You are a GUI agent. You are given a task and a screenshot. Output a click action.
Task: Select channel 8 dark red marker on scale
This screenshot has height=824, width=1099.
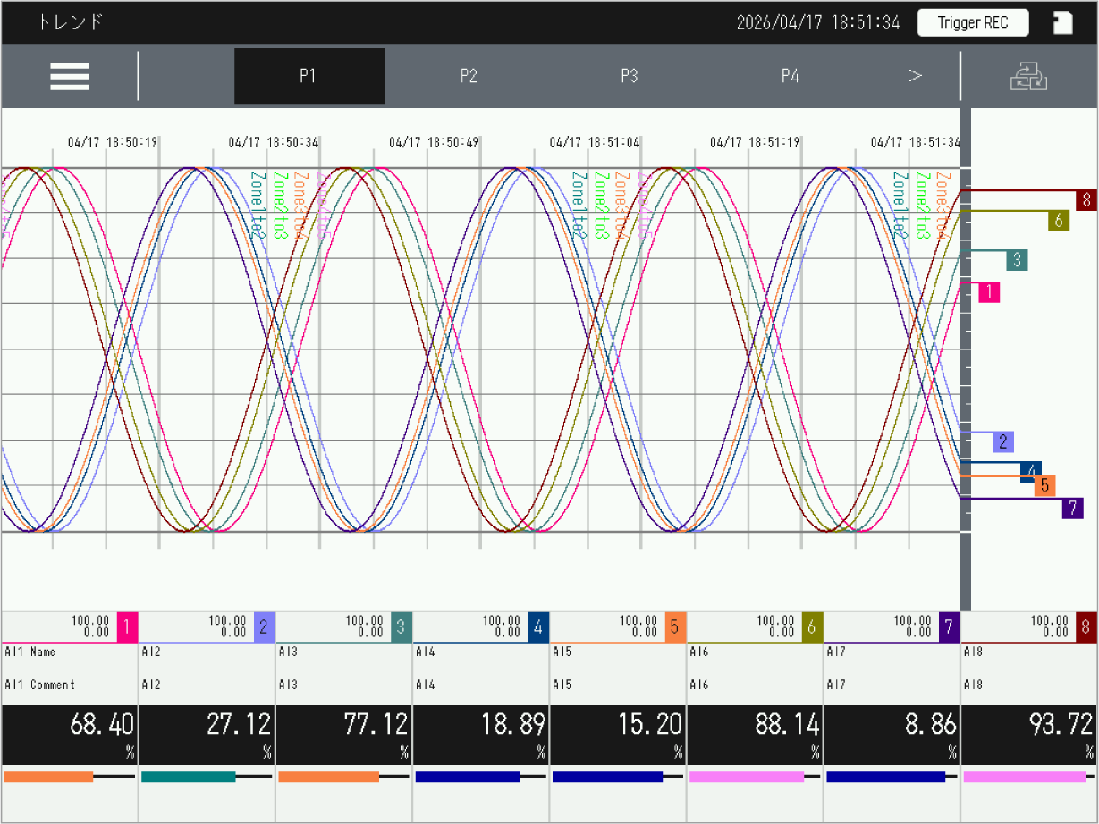[x=1086, y=199]
